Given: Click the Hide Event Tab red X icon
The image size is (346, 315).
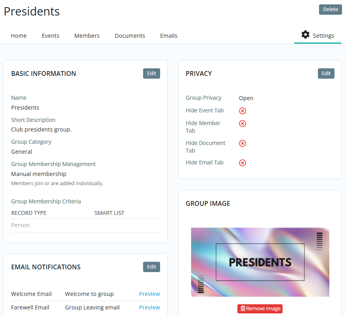Looking at the screenshot, I should [x=243, y=110].
